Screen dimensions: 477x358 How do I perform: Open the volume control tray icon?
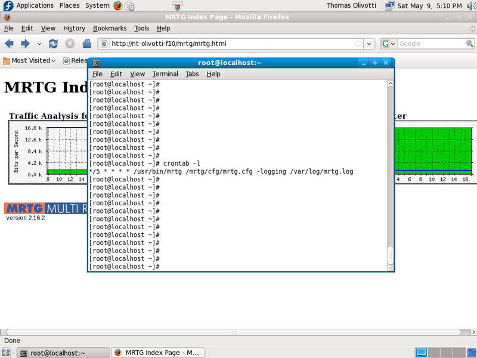coord(472,5)
